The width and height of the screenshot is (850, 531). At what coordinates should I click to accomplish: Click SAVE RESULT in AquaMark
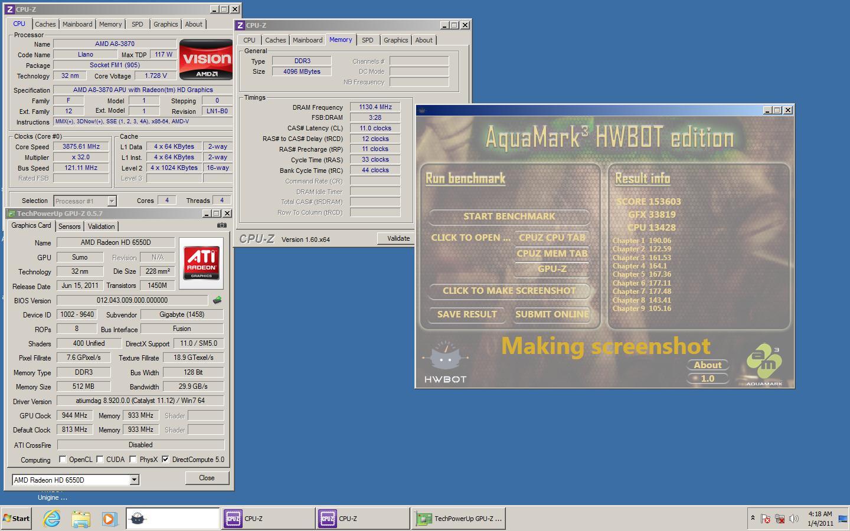[466, 314]
